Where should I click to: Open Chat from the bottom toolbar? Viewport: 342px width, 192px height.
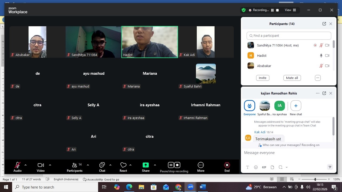click(102, 167)
